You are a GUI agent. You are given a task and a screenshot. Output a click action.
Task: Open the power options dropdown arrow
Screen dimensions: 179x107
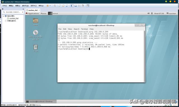pos(50,6)
